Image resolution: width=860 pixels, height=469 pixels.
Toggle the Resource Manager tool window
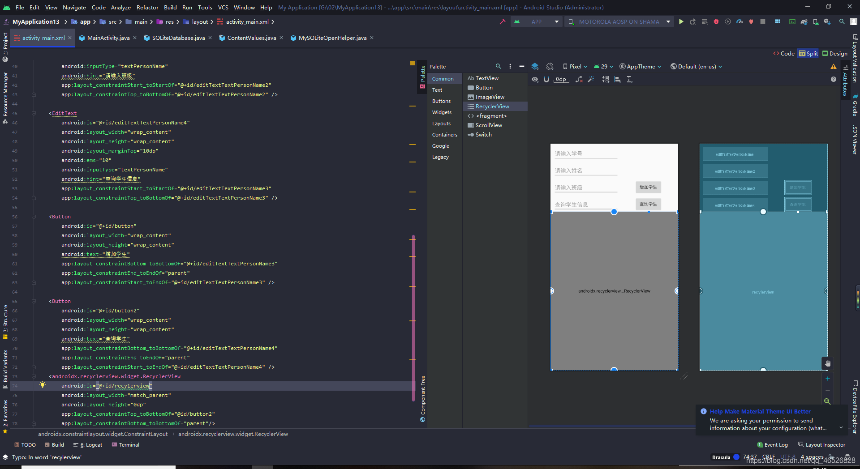click(5, 98)
